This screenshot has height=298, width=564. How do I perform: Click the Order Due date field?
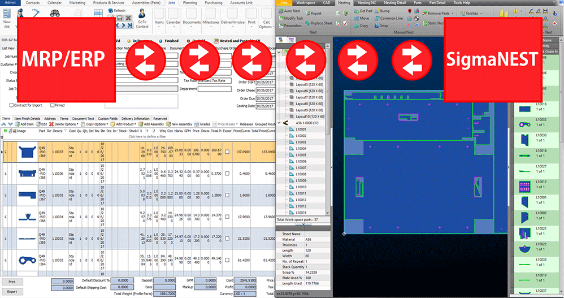(265, 98)
